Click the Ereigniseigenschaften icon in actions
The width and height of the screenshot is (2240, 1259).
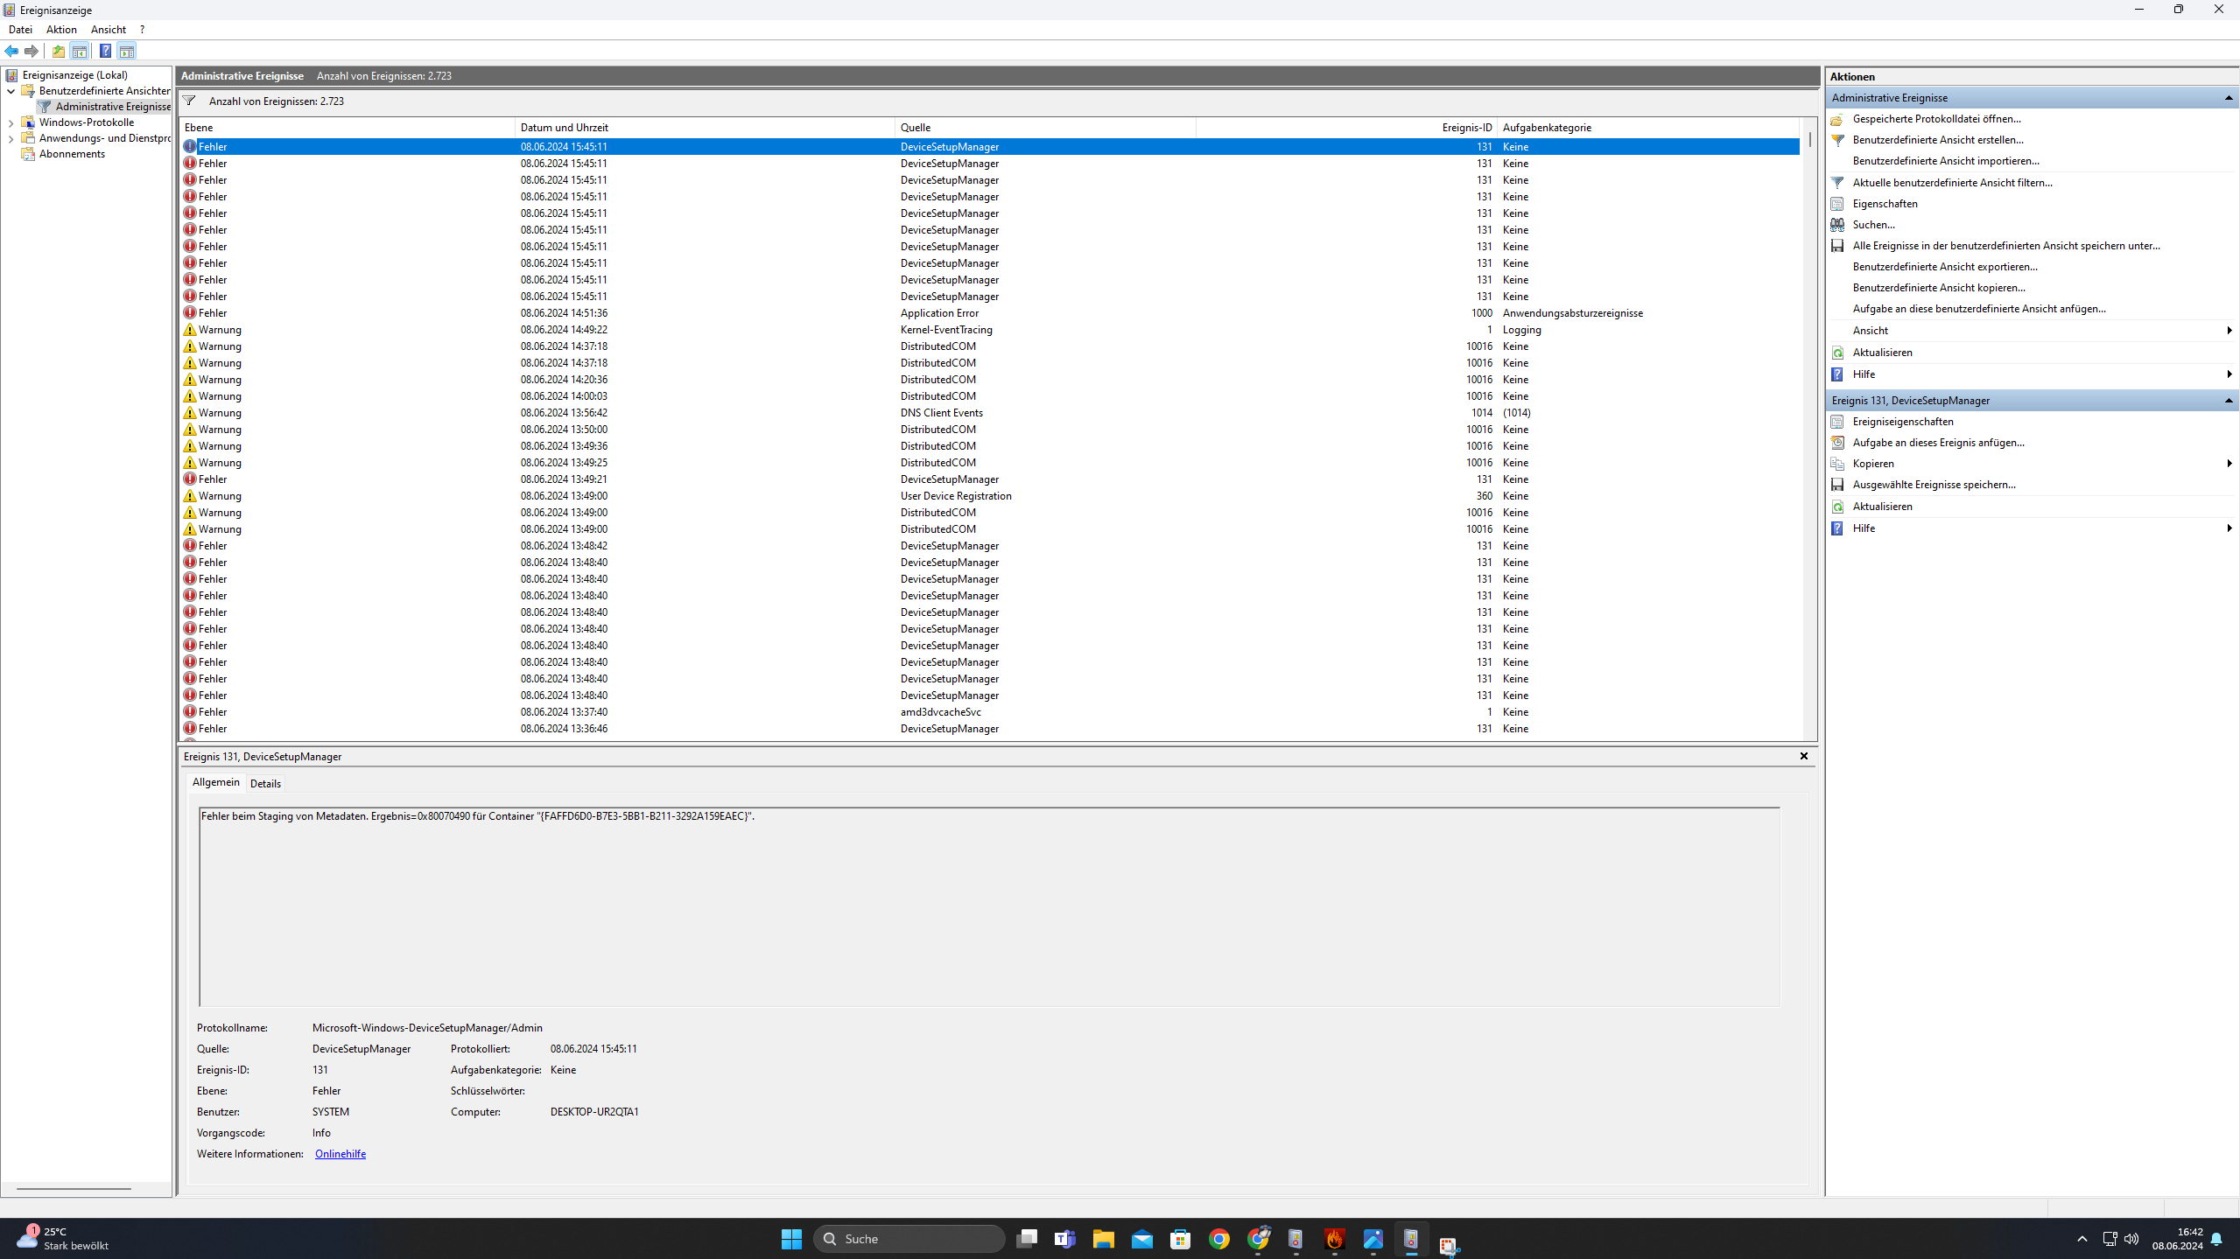click(1837, 422)
